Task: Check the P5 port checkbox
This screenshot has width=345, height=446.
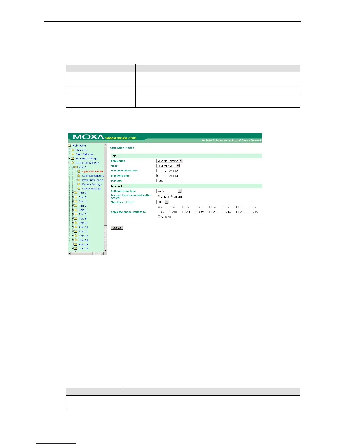Action: click(x=211, y=207)
